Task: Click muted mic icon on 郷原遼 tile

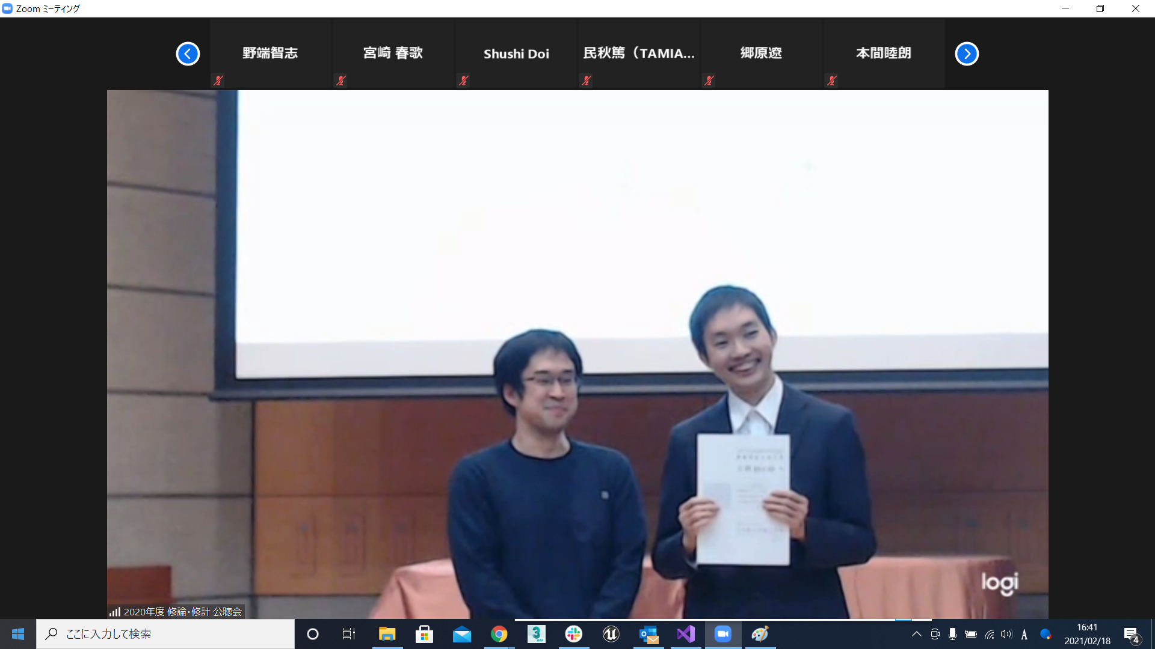Action: 709,81
